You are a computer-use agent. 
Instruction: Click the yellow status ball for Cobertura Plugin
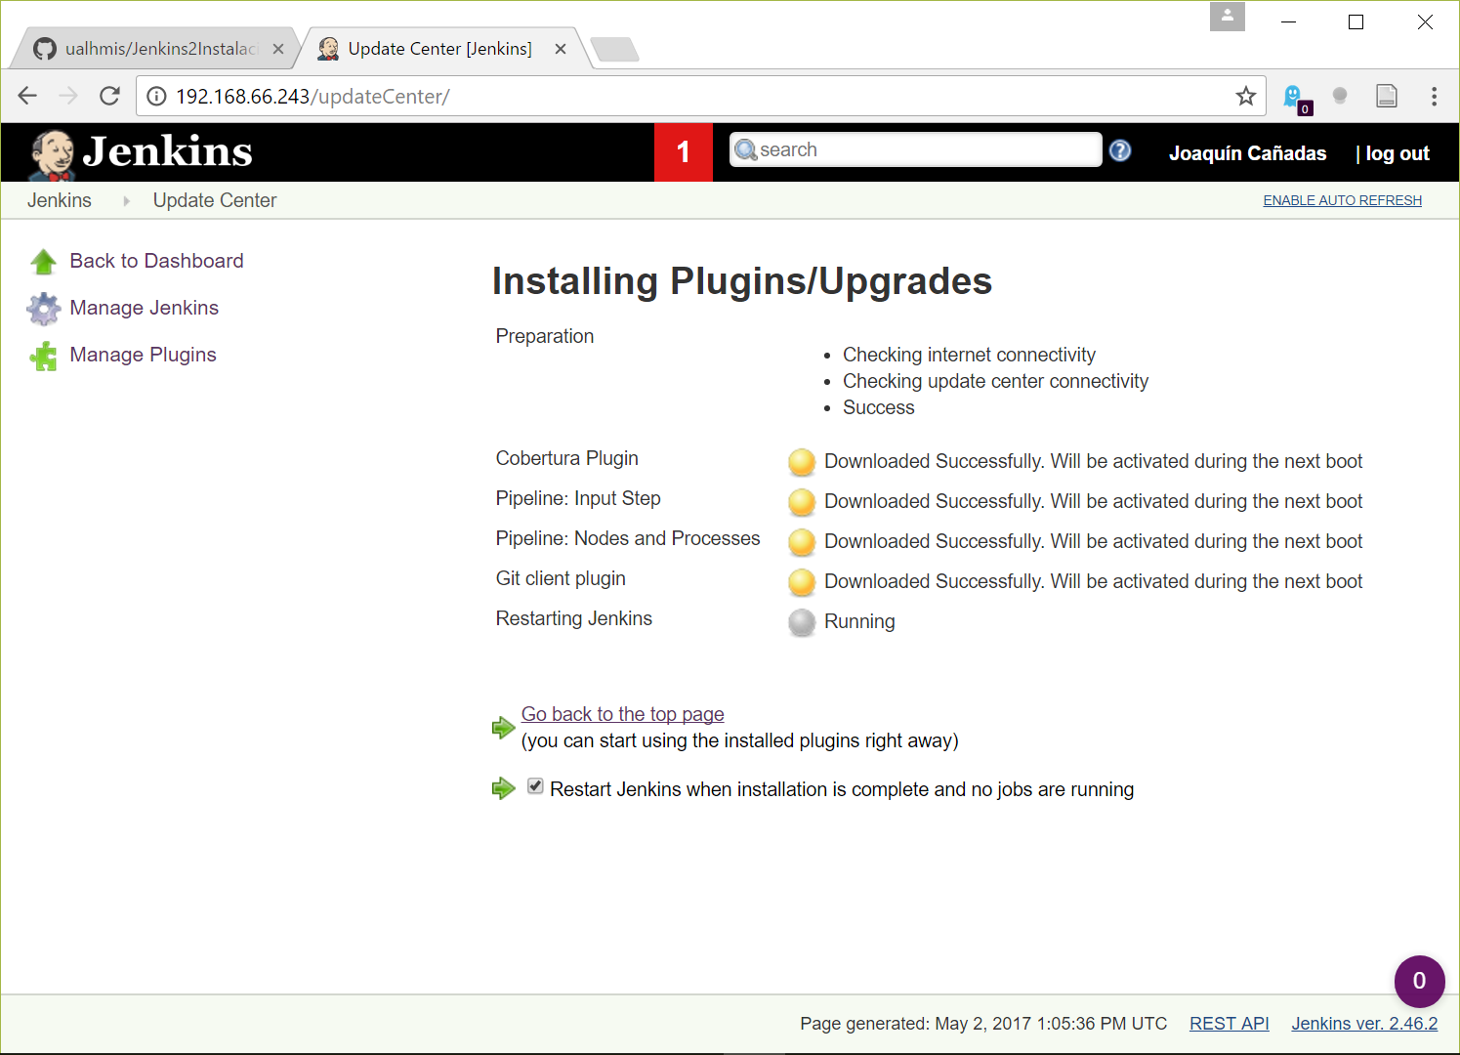[802, 462]
